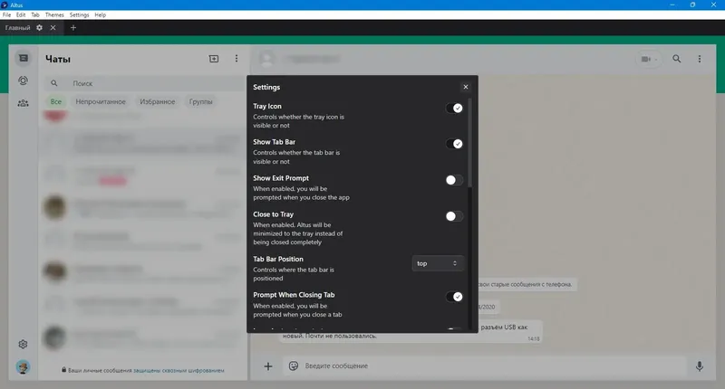
Task: Open the chats icon in sidebar
Action: point(24,58)
